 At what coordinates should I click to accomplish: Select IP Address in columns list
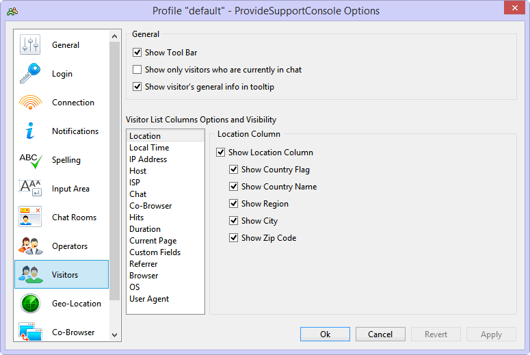165,159
